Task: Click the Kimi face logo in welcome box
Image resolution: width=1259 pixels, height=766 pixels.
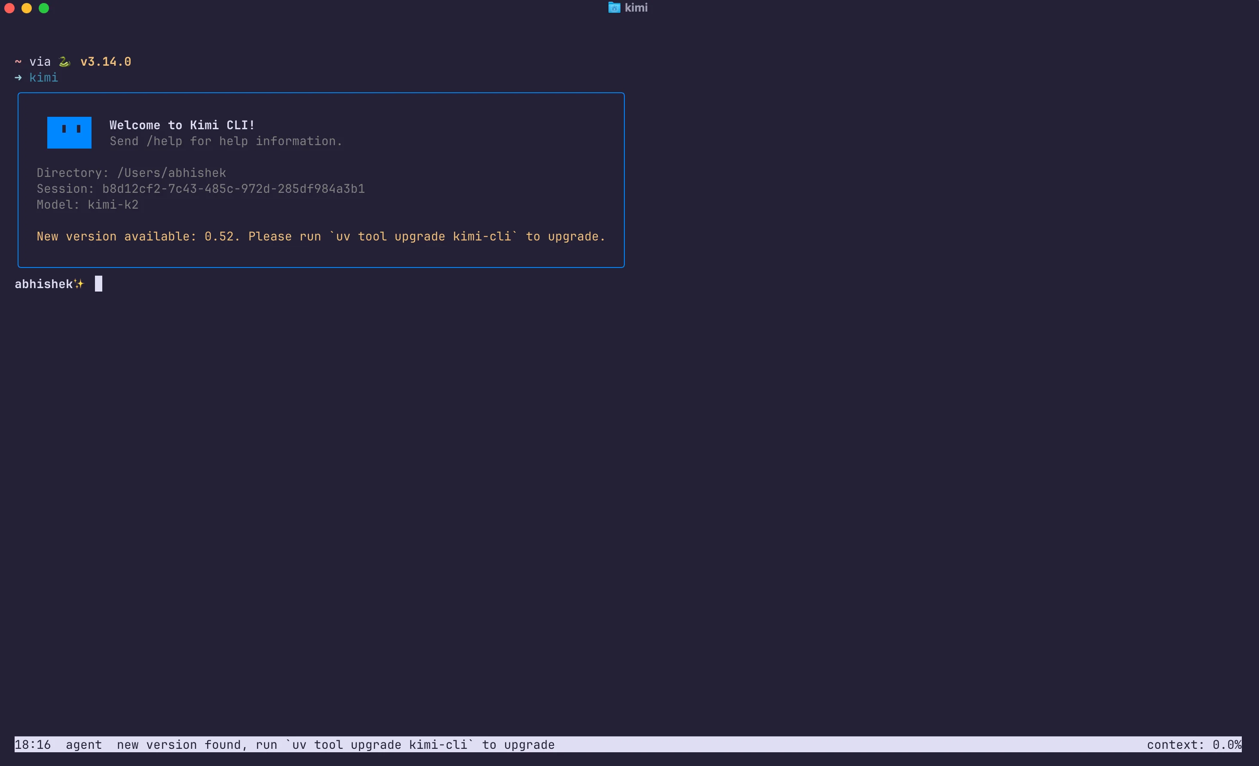Action: tap(69, 132)
